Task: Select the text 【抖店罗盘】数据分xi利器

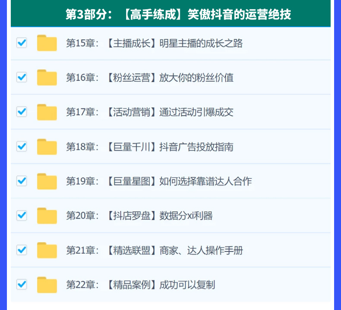Action: [x=160, y=216]
